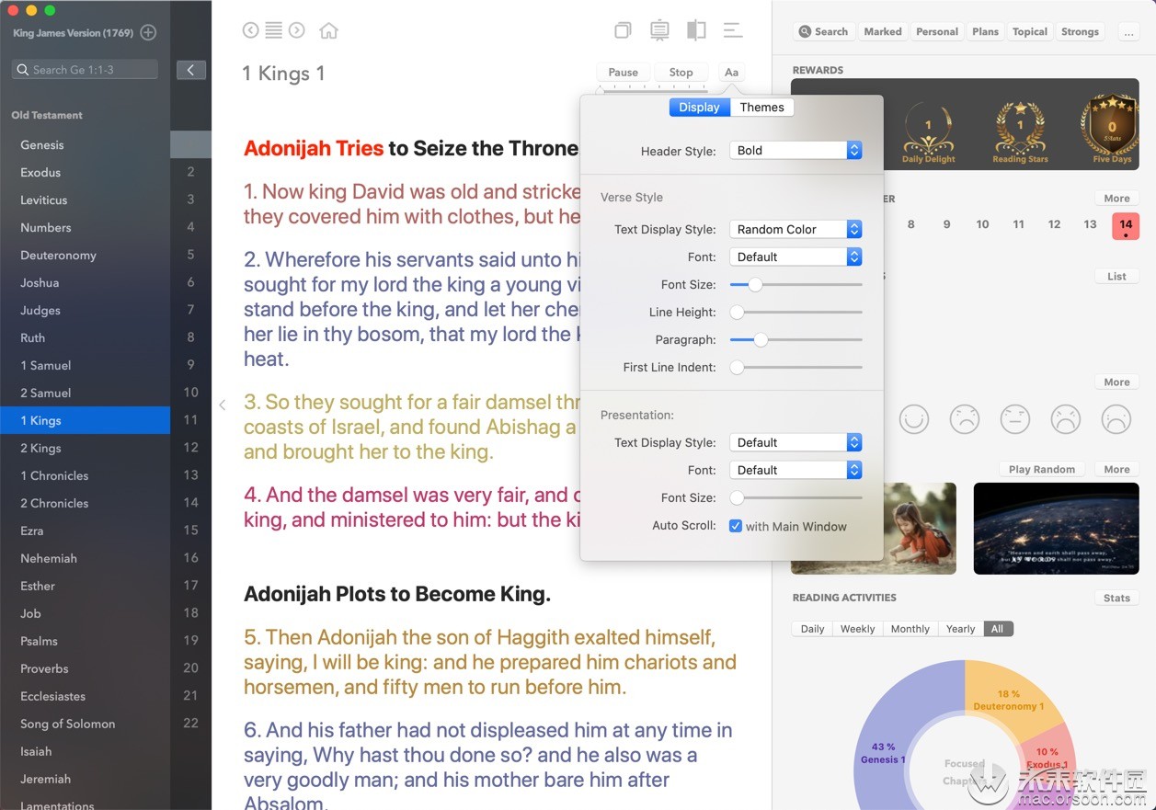Open Aa display settings popover
The width and height of the screenshot is (1156, 810).
pyautogui.click(x=731, y=73)
